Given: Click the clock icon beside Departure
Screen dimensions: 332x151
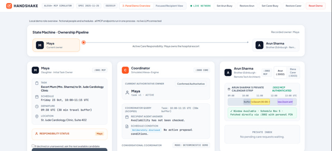Looking at the screenshot, I should [x=37, y=107].
